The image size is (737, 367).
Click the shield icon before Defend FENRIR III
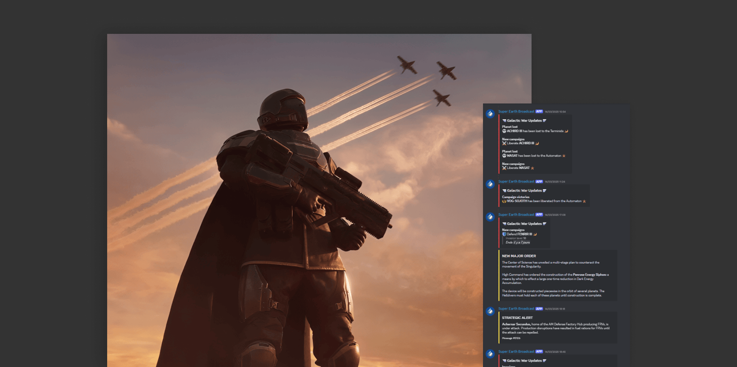pos(504,234)
